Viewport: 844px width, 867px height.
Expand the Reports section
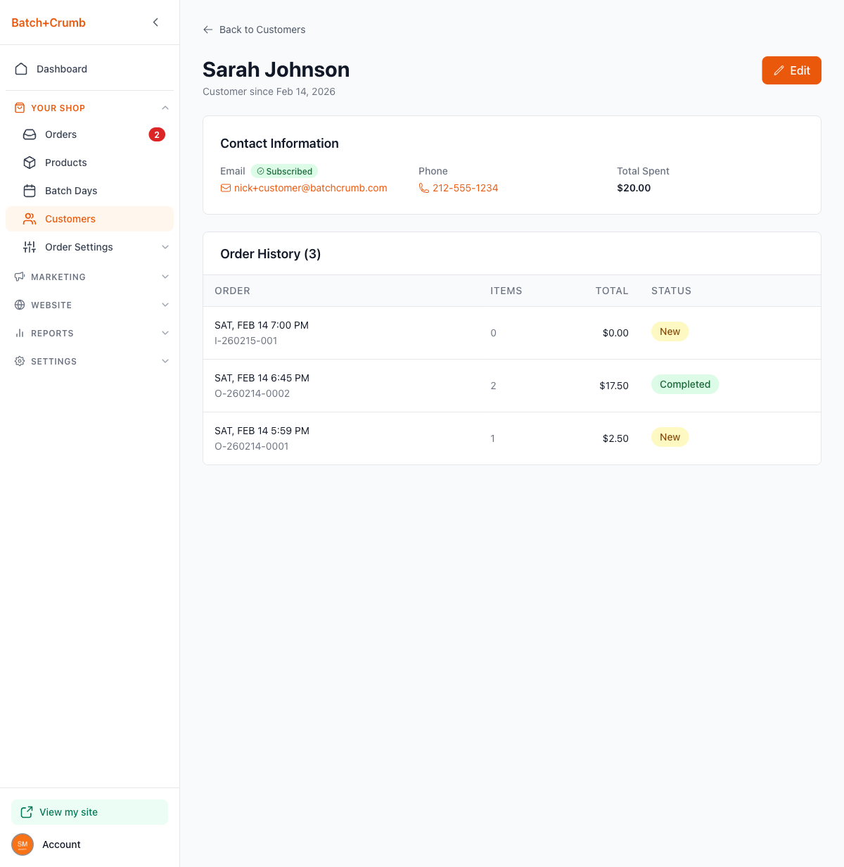[165, 333]
